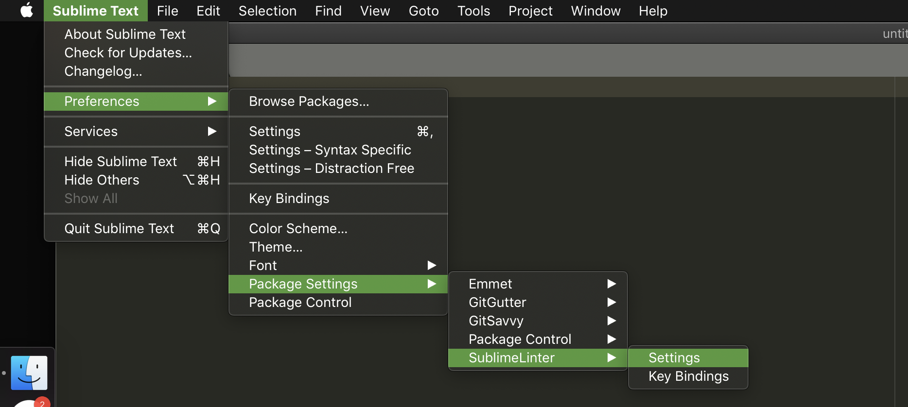This screenshot has height=407, width=908.
Task: Quit Sublime Text
Action: click(x=119, y=228)
